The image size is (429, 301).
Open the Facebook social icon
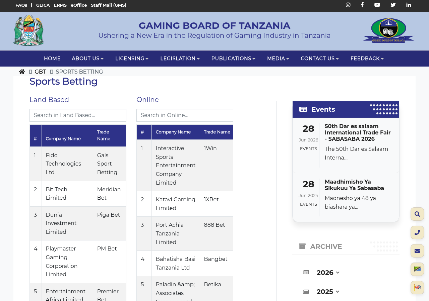point(362,5)
